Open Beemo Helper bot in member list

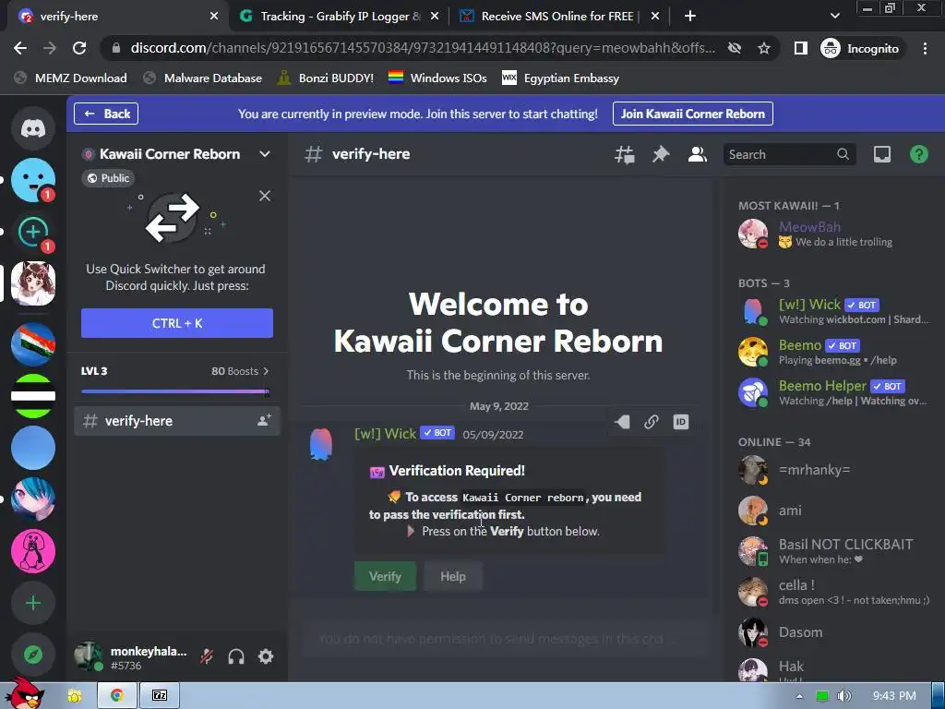(x=834, y=392)
